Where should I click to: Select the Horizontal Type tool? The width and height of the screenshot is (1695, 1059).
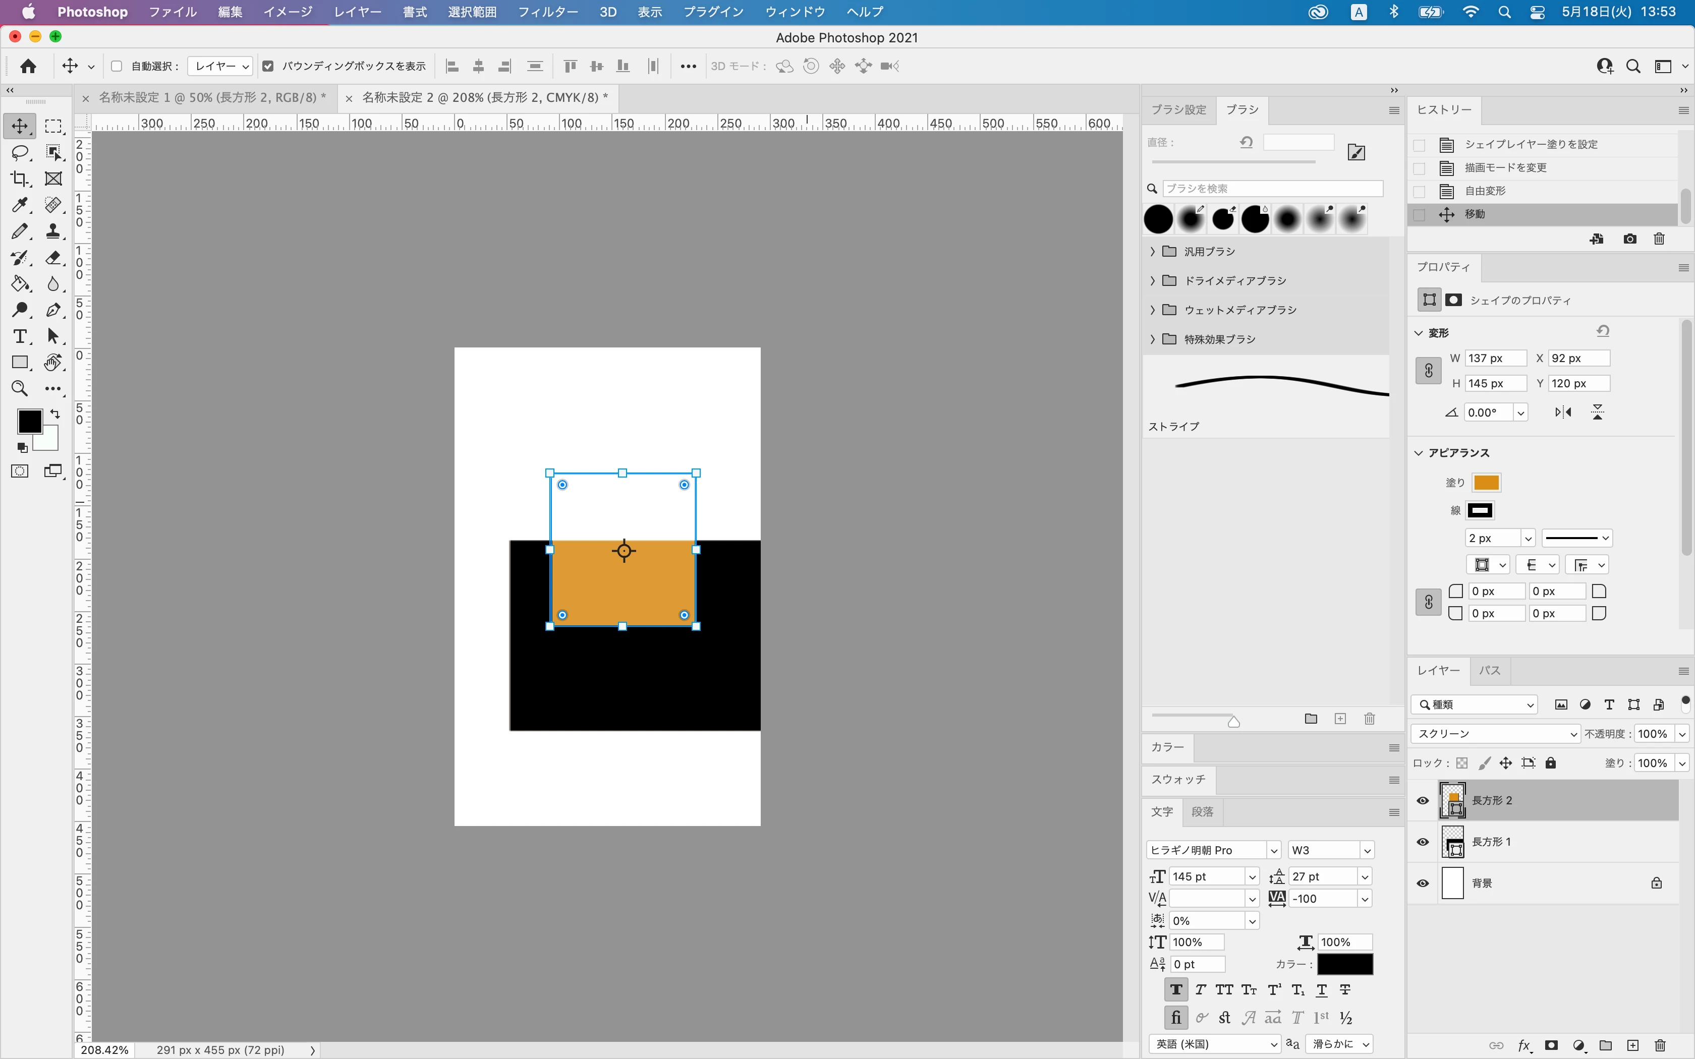click(x=20, y=336)
